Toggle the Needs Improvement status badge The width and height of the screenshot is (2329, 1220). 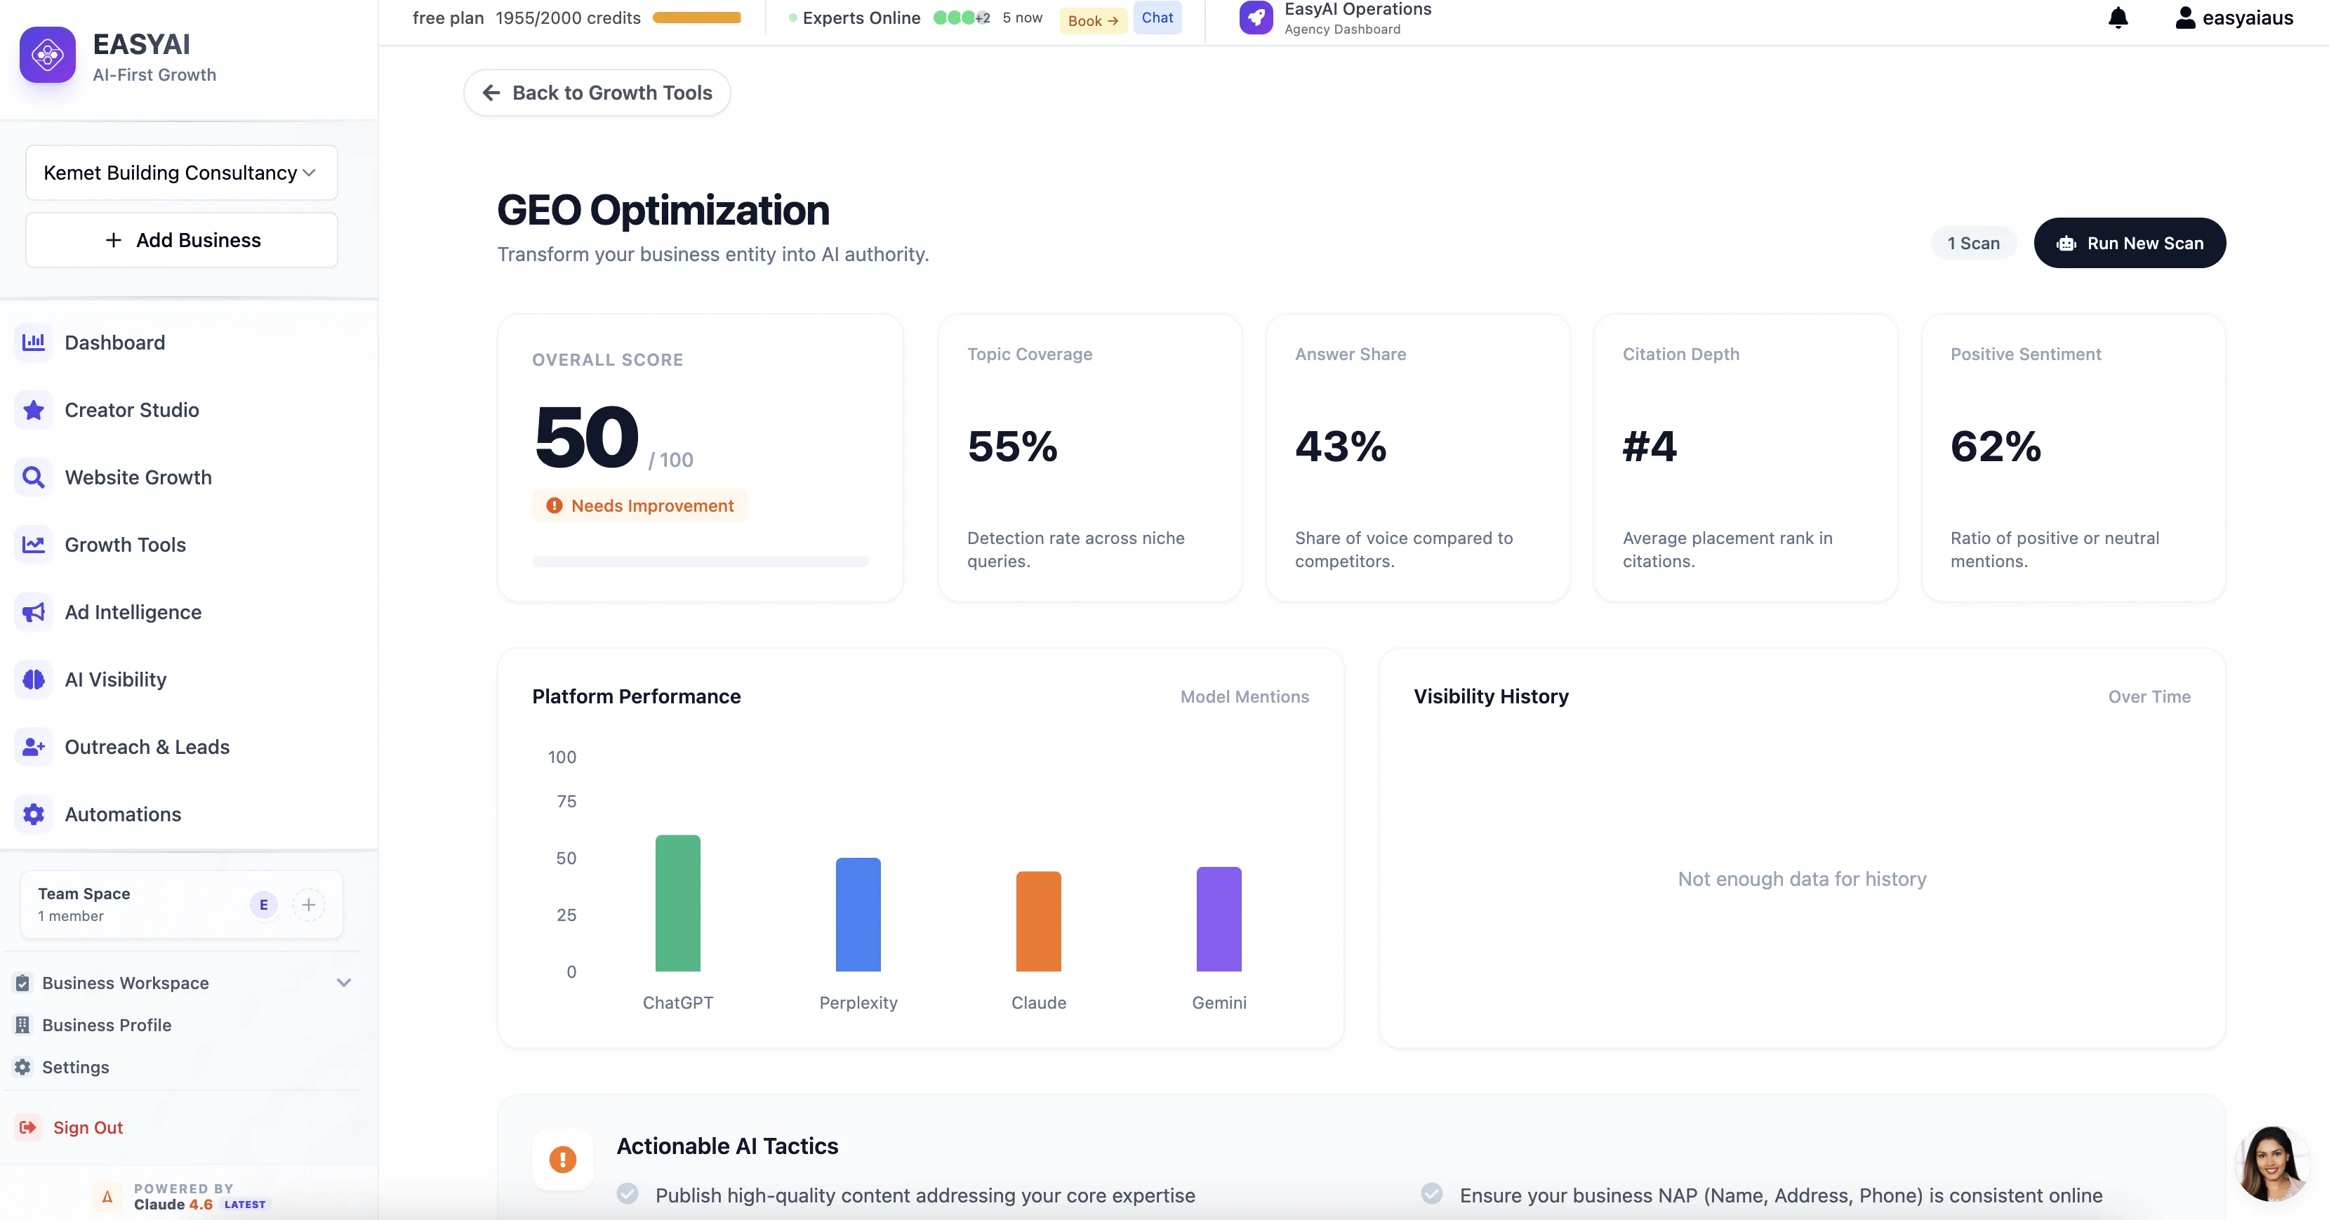(x=639, y=505)
